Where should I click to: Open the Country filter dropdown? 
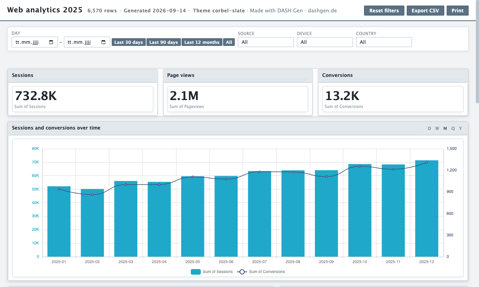384,42
